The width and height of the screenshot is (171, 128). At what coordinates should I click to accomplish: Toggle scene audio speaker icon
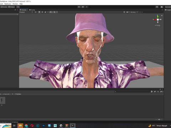(42, 12)
